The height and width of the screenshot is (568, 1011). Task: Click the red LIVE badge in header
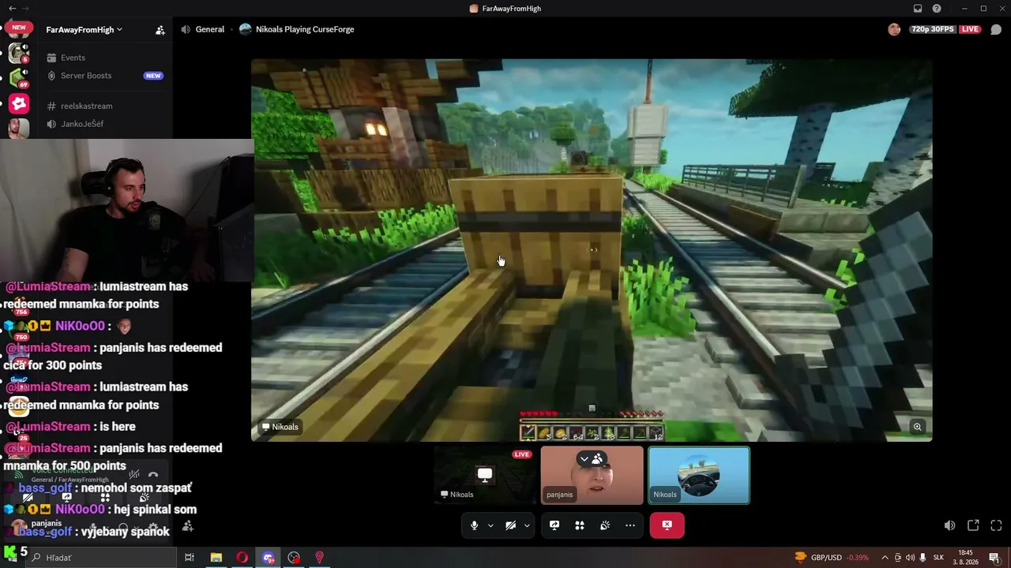tap(970, 29)
